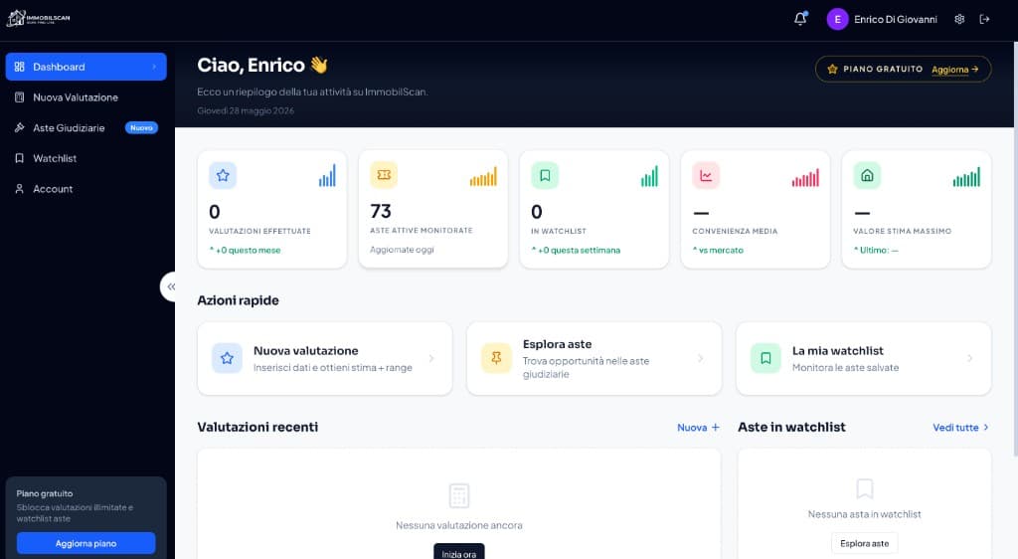Click the chevron on Esplora aste card
1018x559 pixels.
[x=701, y=358]
